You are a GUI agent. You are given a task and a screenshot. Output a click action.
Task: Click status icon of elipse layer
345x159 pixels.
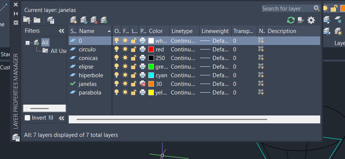73,66
